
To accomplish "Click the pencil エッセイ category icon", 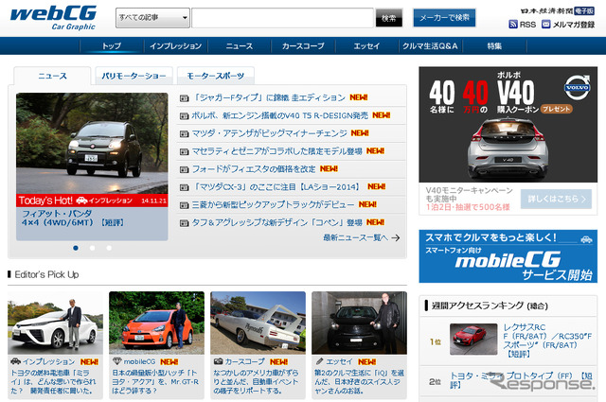I will (x=319, y=361).
